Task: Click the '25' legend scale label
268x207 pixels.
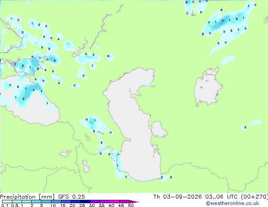Action: pyautogui.click(x=82, y=205)
